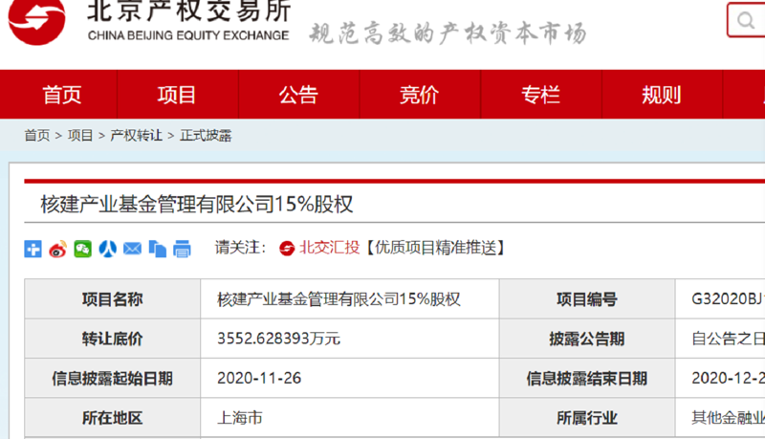Open the 公告 navigation menu
765x439 pixels.
298,95
